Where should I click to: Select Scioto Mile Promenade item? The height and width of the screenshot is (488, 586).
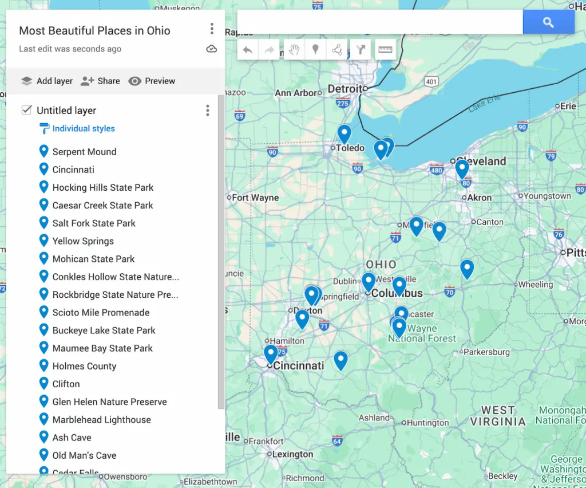(101, 313)
